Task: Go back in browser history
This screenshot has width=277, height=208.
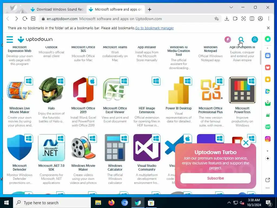Action: click(x=8, y=19)
